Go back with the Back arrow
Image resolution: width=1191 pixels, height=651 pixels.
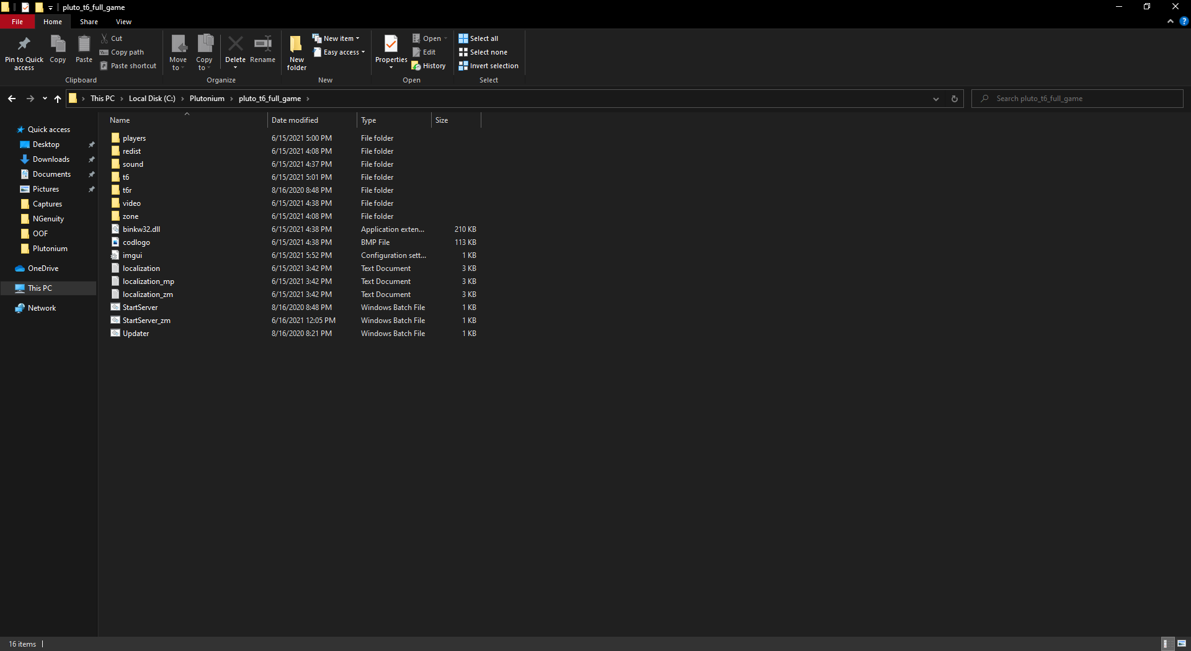pyautogui.click(x=12, y=99)
